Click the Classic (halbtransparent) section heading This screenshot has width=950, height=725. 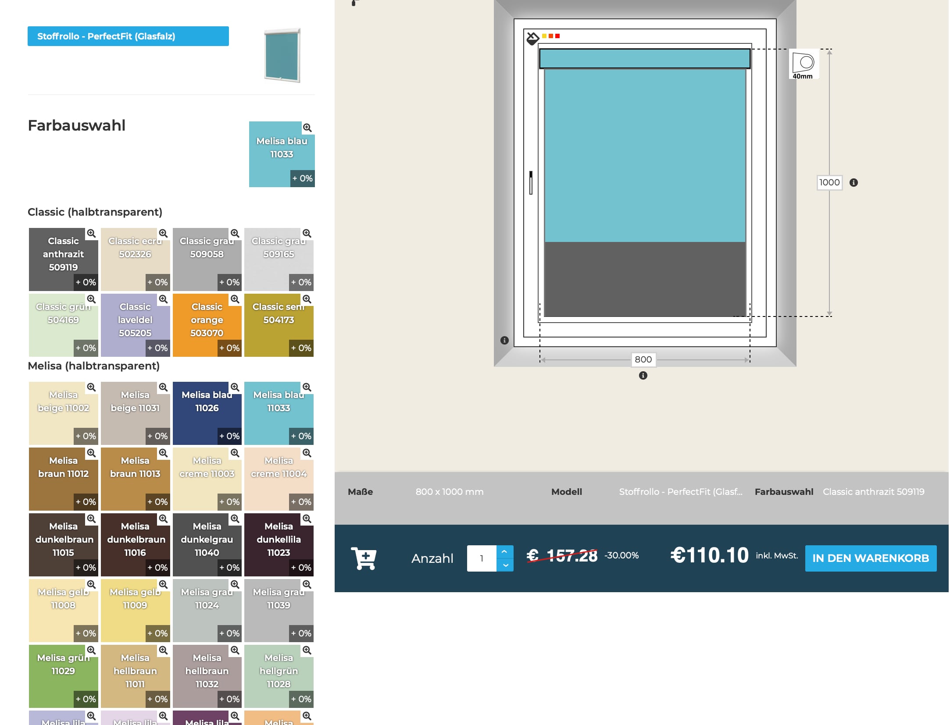(95, 212)
